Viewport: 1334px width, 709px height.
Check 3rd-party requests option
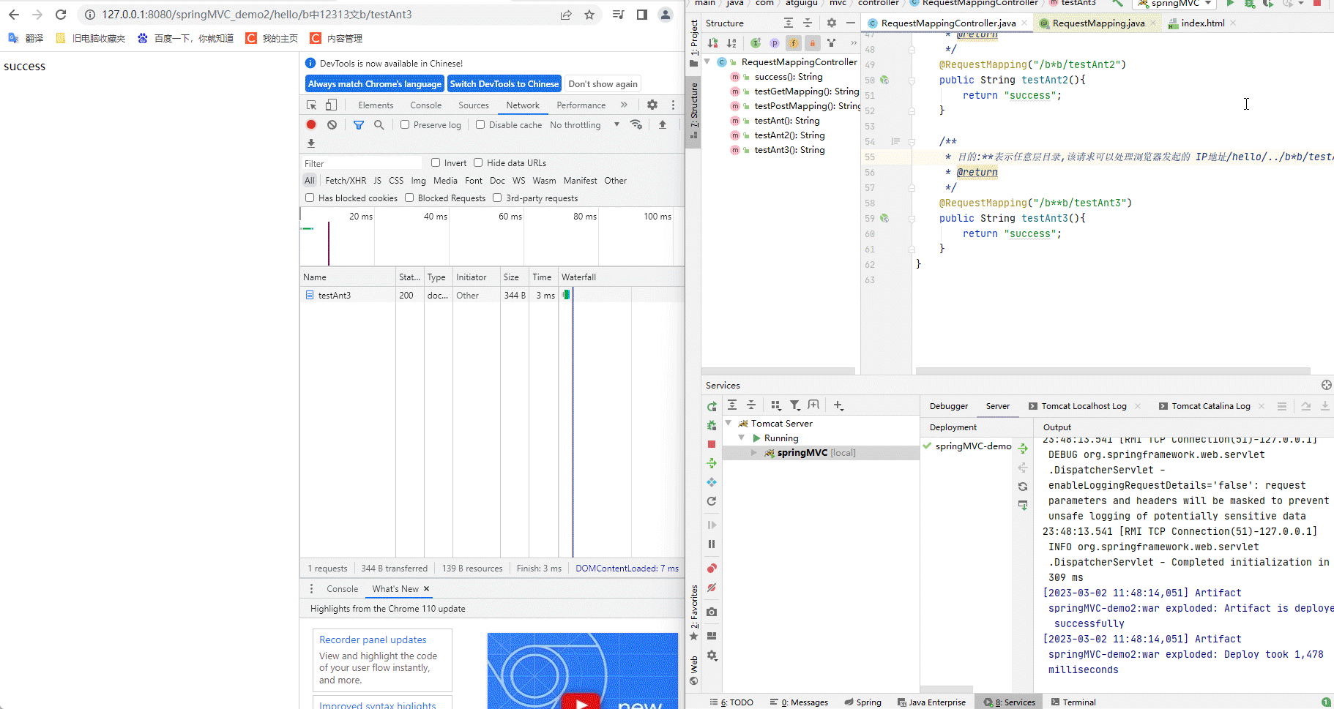coord(497,198)
